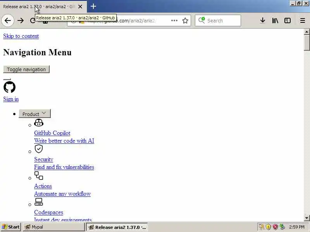This screenshot has width=310, height=232.
Task: Follow the Skip to content link
Action: 21,36
